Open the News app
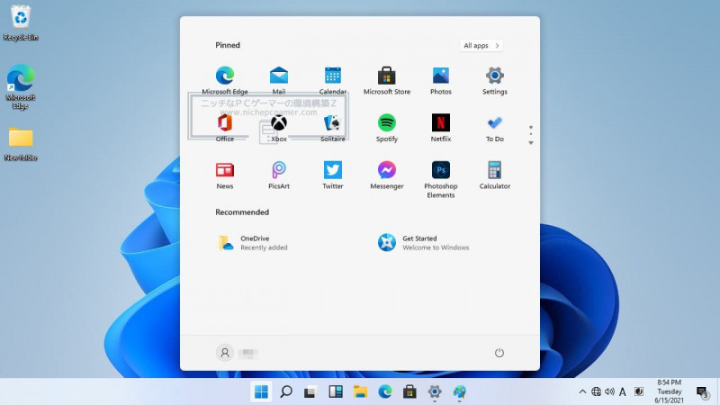 (224, 175)
